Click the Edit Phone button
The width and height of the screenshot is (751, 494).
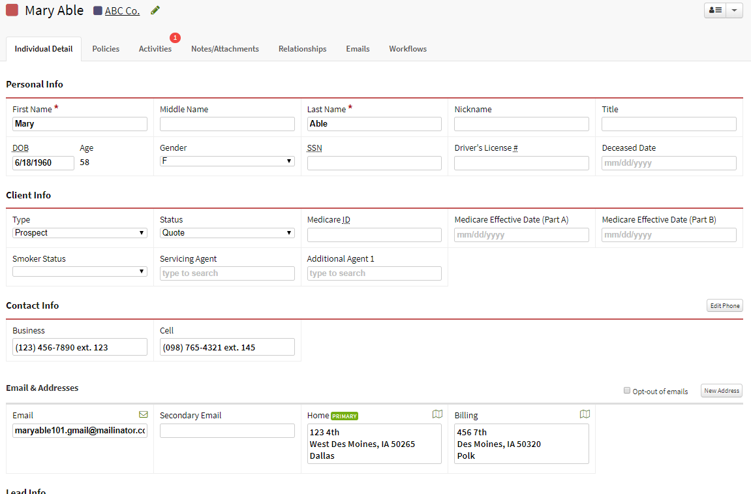tap(724, 305)
